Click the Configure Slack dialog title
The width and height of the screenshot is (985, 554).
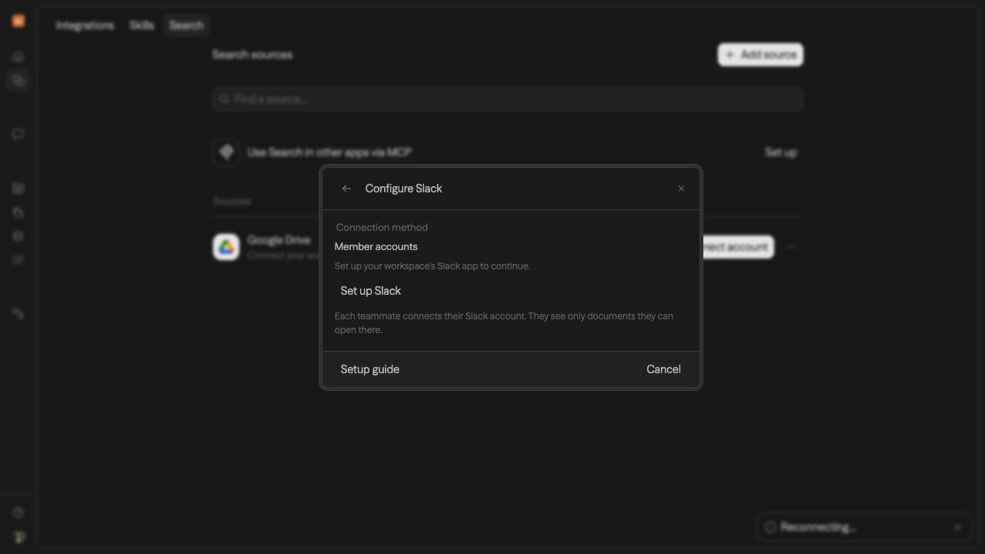point(404,189)
